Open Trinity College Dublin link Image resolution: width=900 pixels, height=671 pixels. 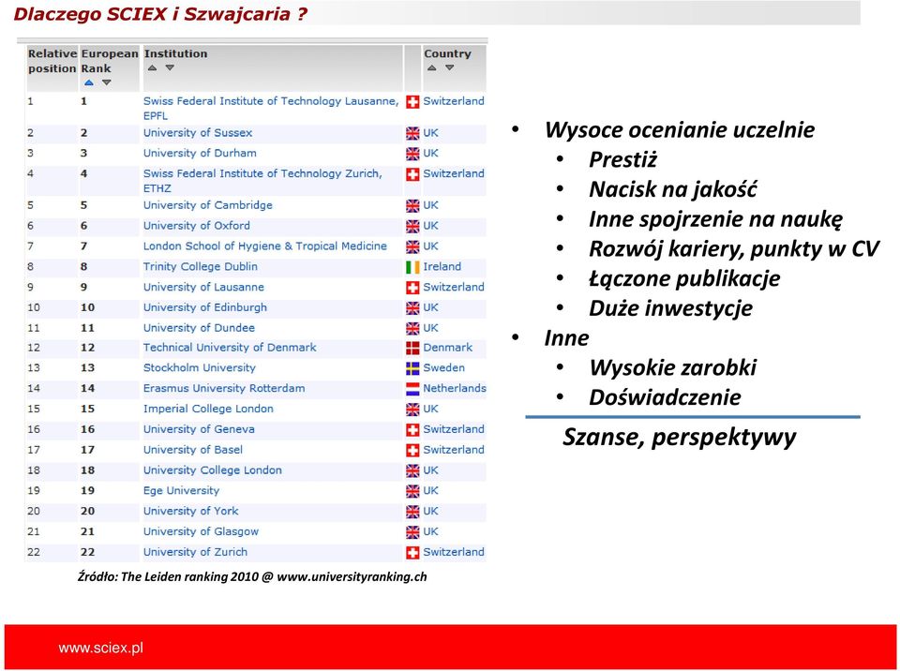point(201,266)
